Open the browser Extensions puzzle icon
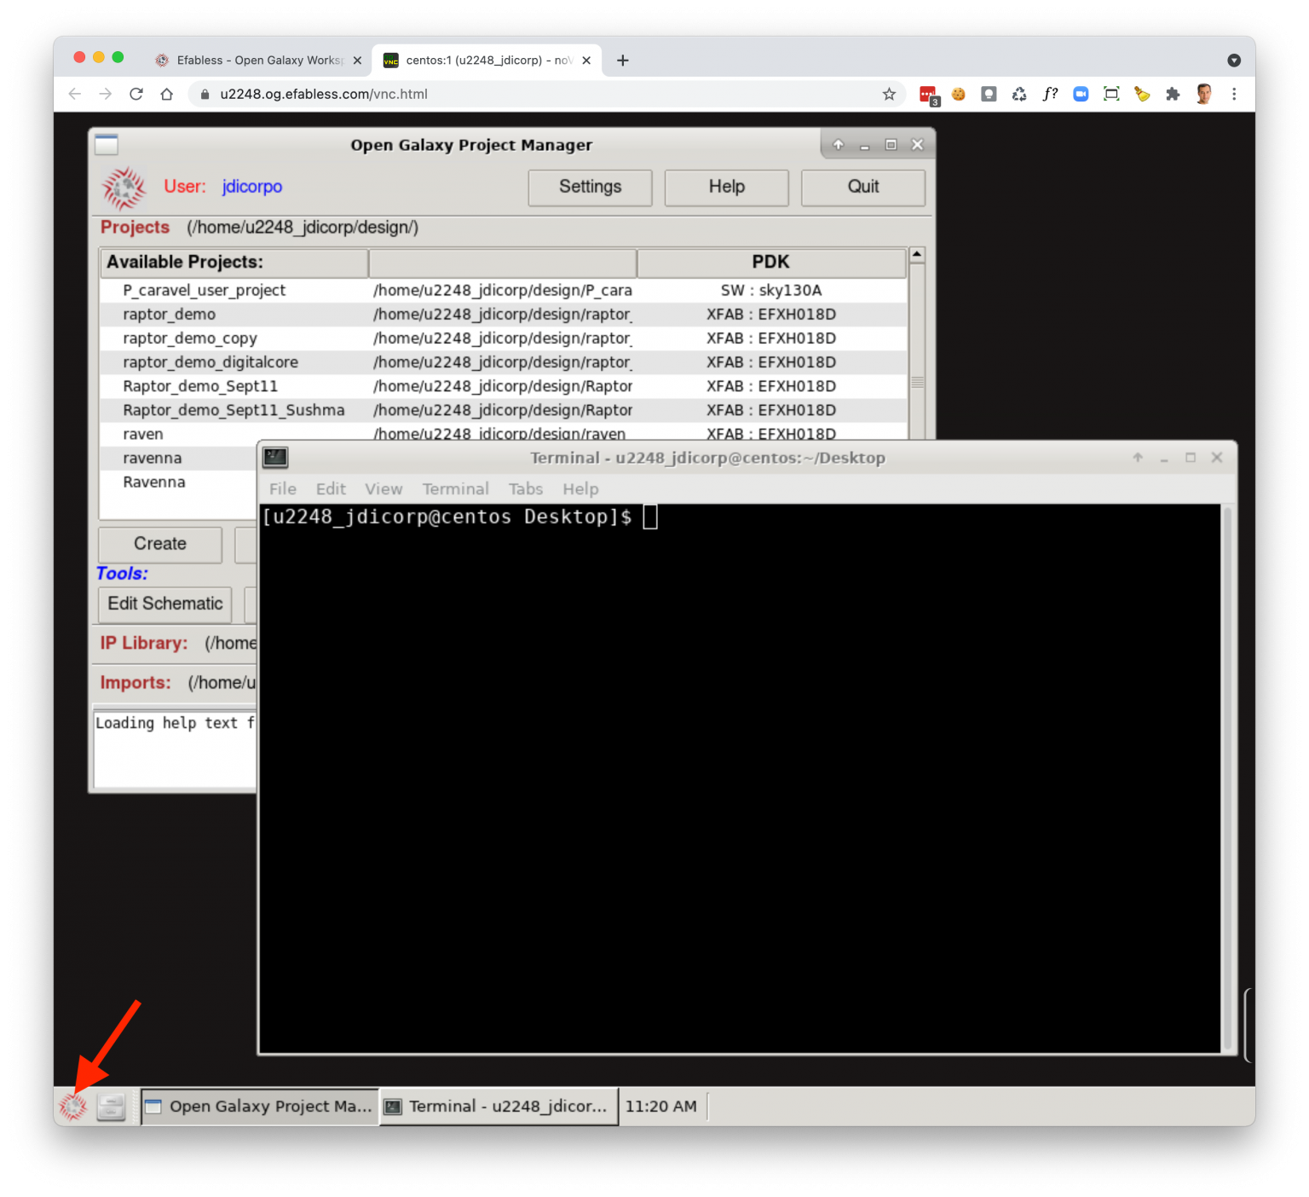Screen dimensions: 1309x1197 (1173, 94)
